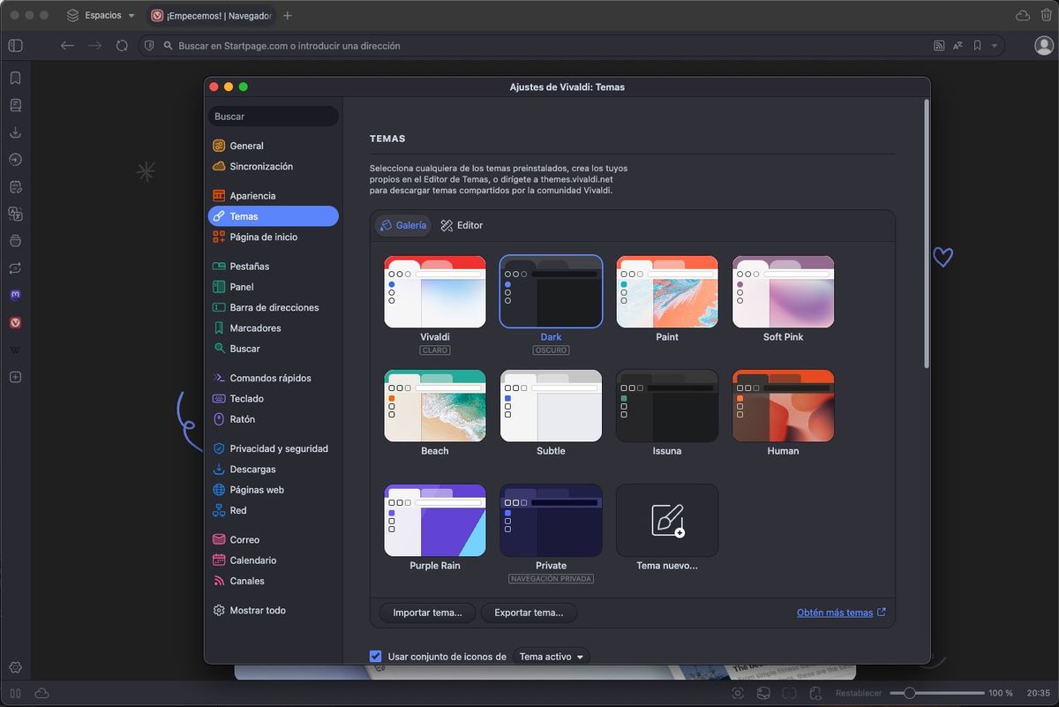Open the Mastodon web panel

[15, 294]
